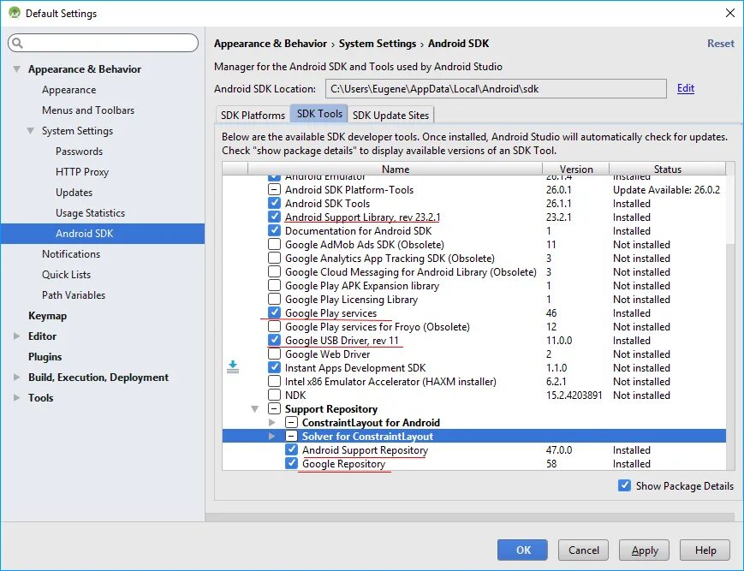Focus the settings search field
744x571 pixels.
[x=103, y=43]
